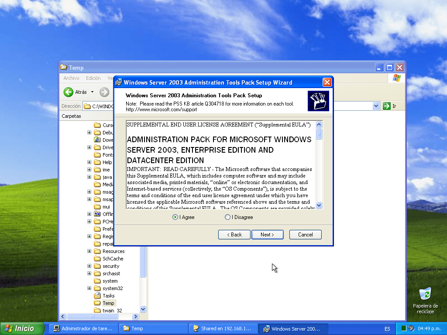Click the system32 folder icon in tree
This screenshot has width=447, height=335.
[97, 288]
